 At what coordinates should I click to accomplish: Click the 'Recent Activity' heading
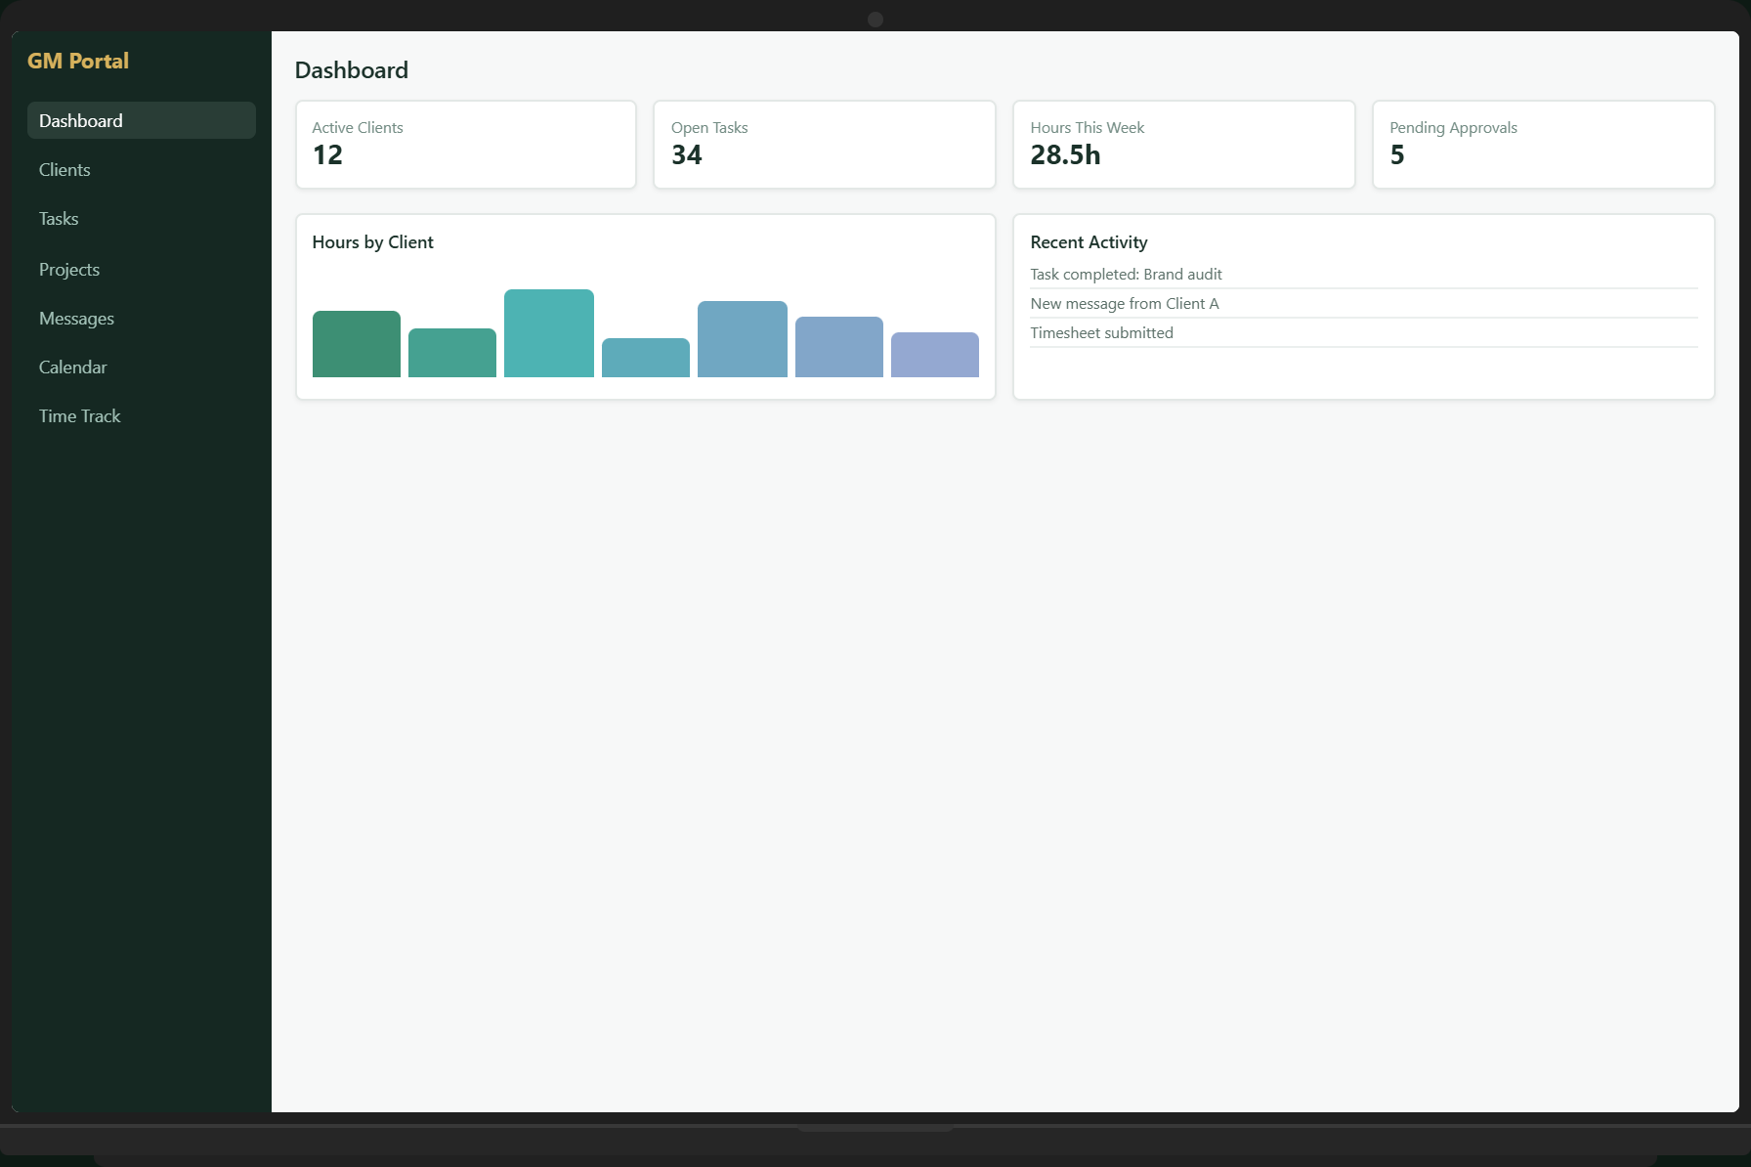pyautogui.click(x=1089, y=242)
